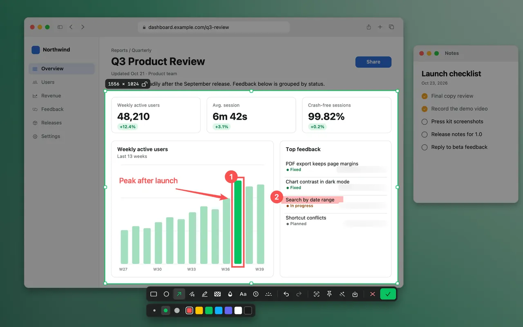The width and height of the screenshot is (523, 327).
Task: Toggle the browser sidebar panel icon
Action: tap(60, 27)
